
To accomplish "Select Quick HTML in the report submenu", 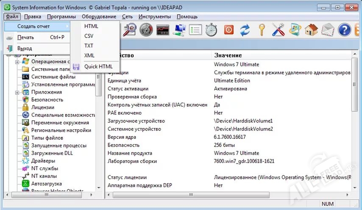I will (98, 67).
